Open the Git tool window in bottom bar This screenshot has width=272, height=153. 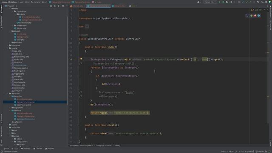click(x=6, y=149)
